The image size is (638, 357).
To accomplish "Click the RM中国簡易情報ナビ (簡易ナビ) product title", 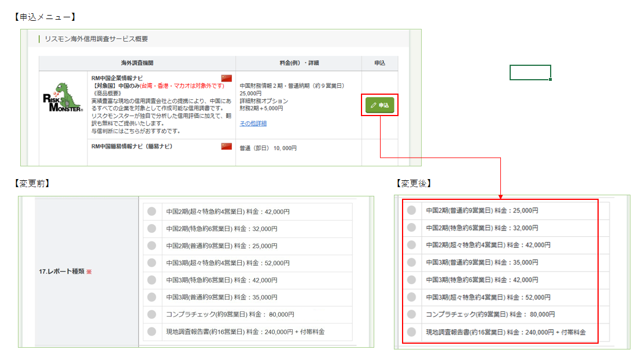I will pyautogui.click(x=132, y=146).
